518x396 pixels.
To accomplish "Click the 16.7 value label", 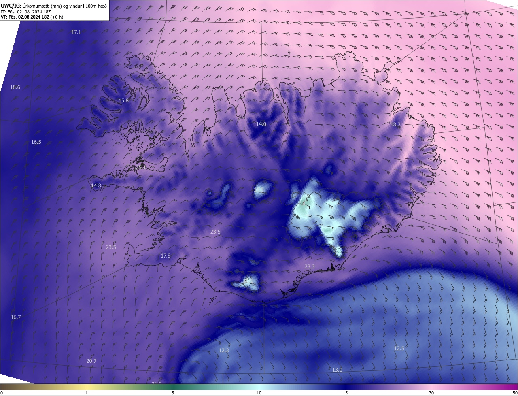I will 15,317.
